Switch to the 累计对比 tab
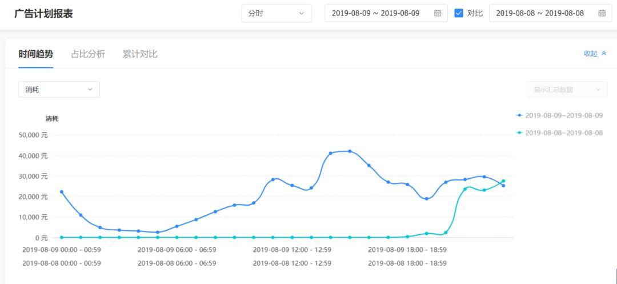617x284 pixels. coord(140,54)
